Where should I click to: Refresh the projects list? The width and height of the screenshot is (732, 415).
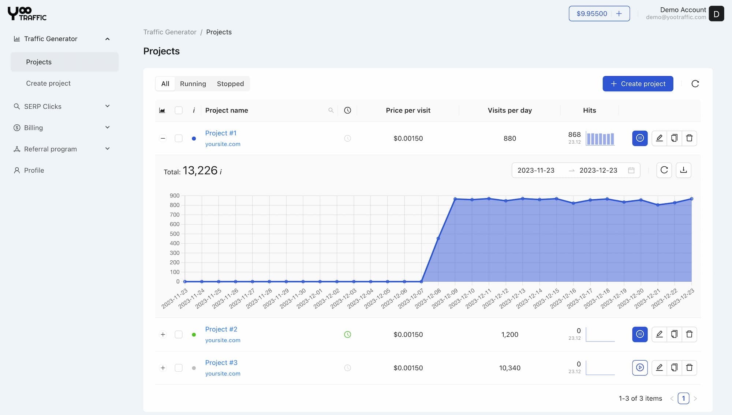(695, 84)
